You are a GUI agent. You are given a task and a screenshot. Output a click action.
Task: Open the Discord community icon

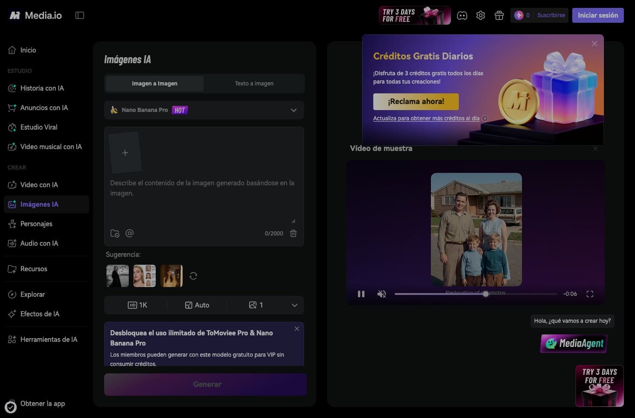(x=462, y=15)
